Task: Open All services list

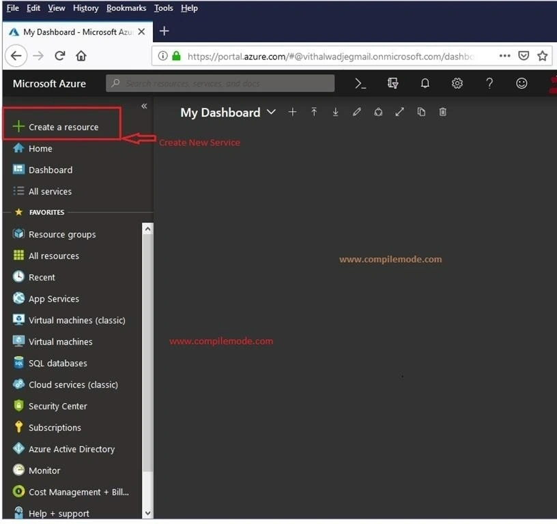Action: [x=42, y=191]
